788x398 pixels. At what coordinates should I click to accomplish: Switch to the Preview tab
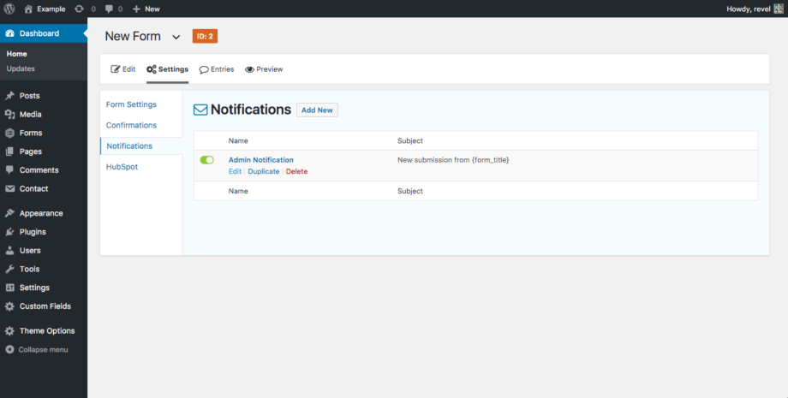(x=264, y=69)
